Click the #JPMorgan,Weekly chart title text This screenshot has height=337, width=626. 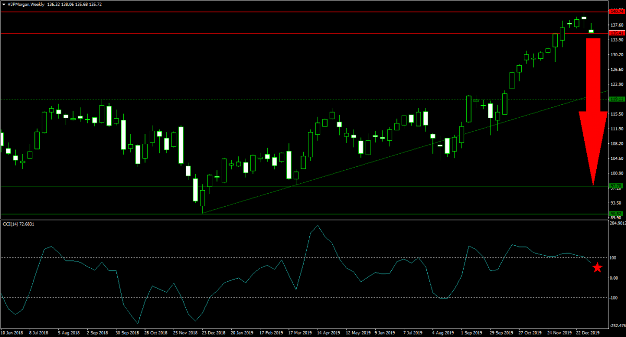[26, 4]
